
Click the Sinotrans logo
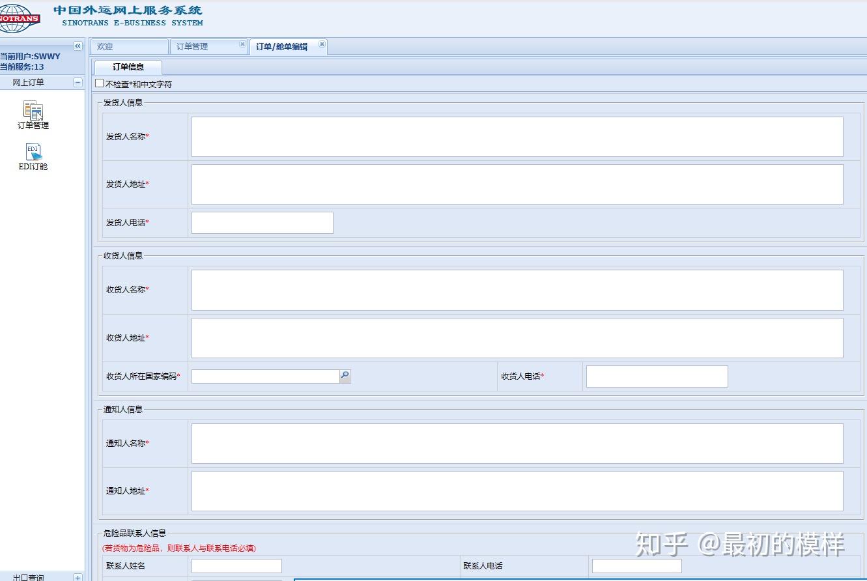19,18
